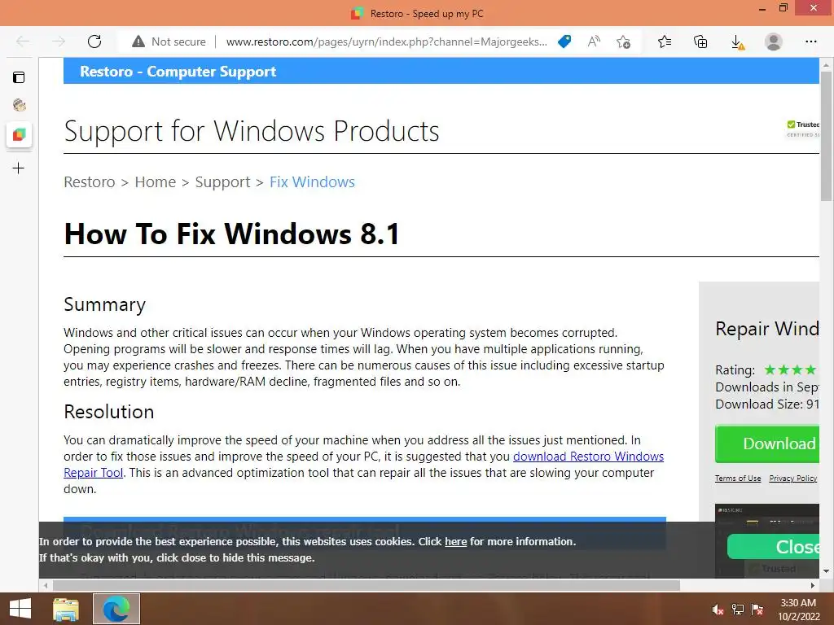Viewport: 834px width, 625px height.
Task: Minimize the Edge window
Action: 762,8
